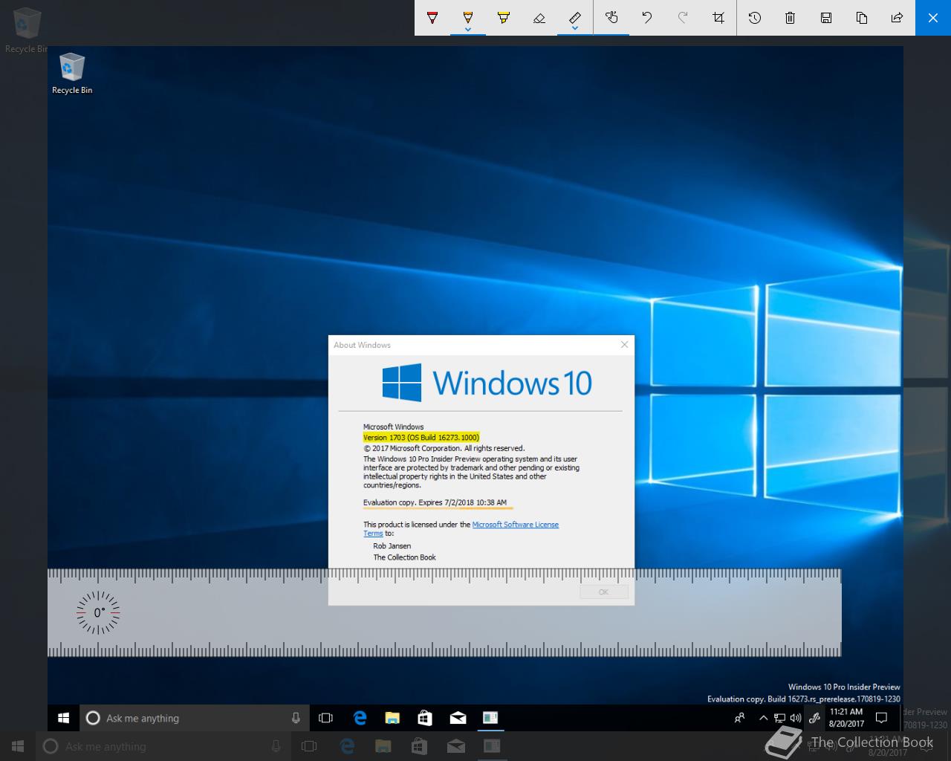Open the recent sketches history icon
Image resolution: width=951 pixels, height=761 pixels.
pyautogui.click(x=755, y=17)
